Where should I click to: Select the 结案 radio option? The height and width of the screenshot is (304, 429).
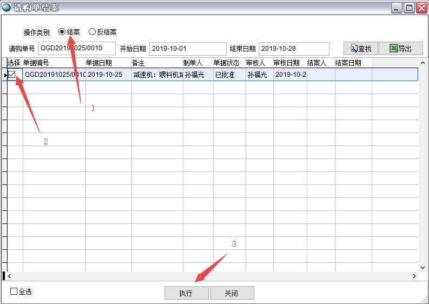[62, 32]
